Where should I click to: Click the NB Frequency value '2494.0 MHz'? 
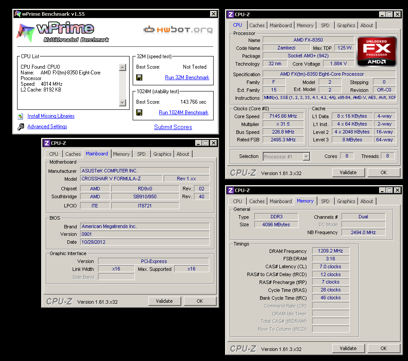(363, 232)
